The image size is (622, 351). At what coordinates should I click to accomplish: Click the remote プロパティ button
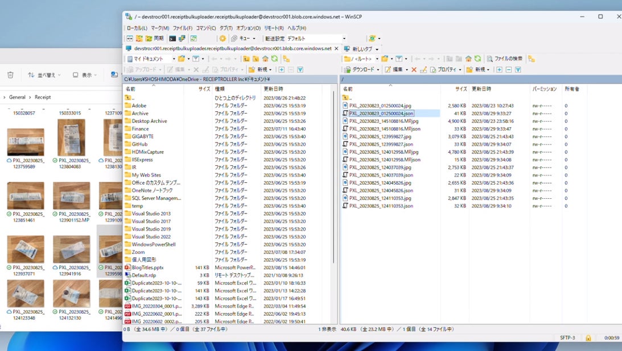[x=446, y=69]
